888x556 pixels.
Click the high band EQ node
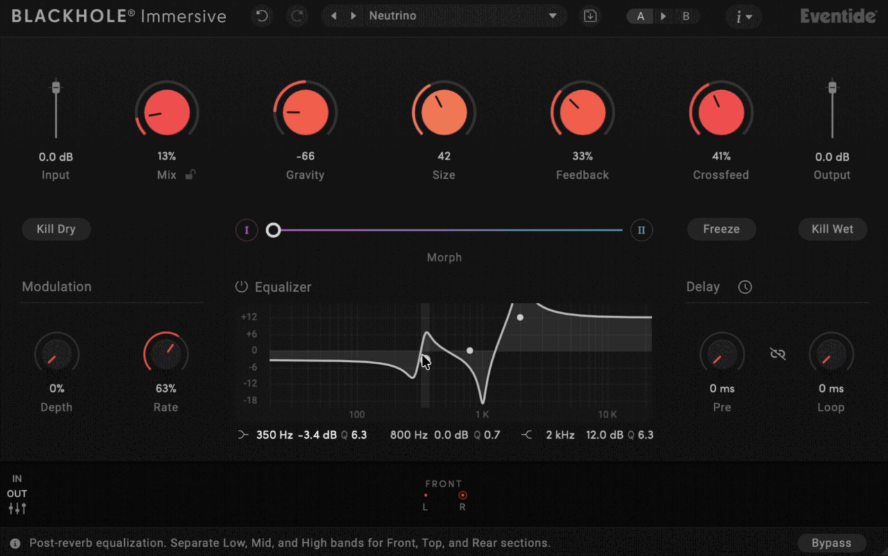520,318
